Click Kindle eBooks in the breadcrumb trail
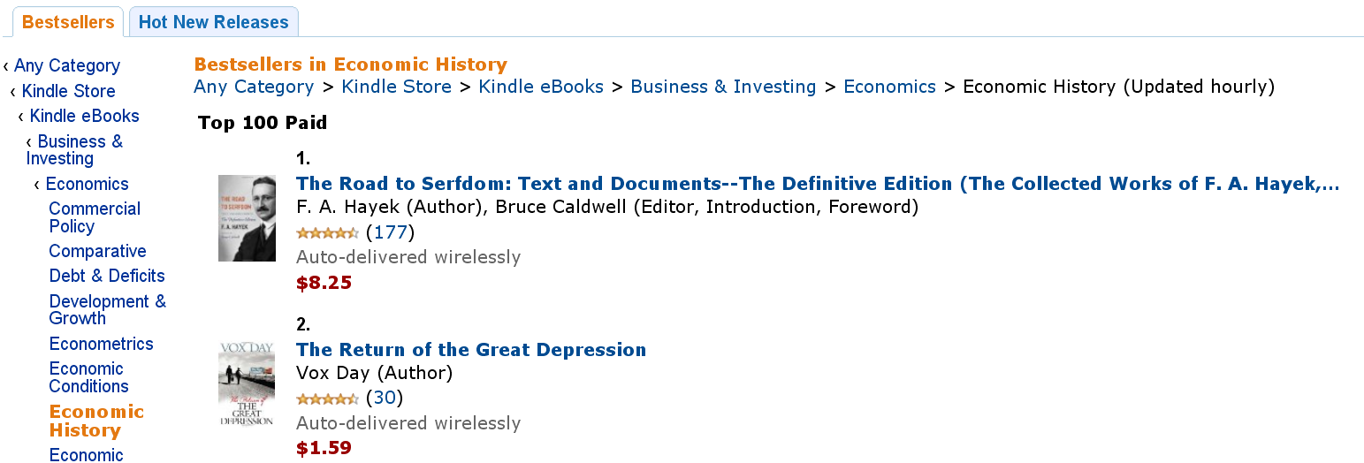Image resolution: width=1364 pixels, height=463 pixels. 541,87
